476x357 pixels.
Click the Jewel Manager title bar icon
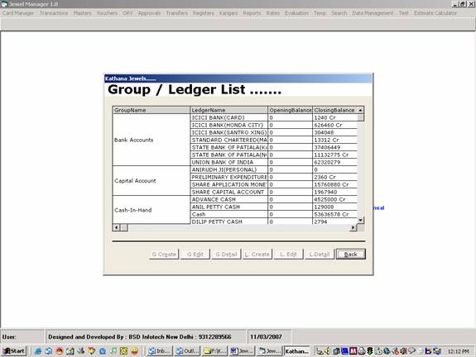click(x=4, y=4)
